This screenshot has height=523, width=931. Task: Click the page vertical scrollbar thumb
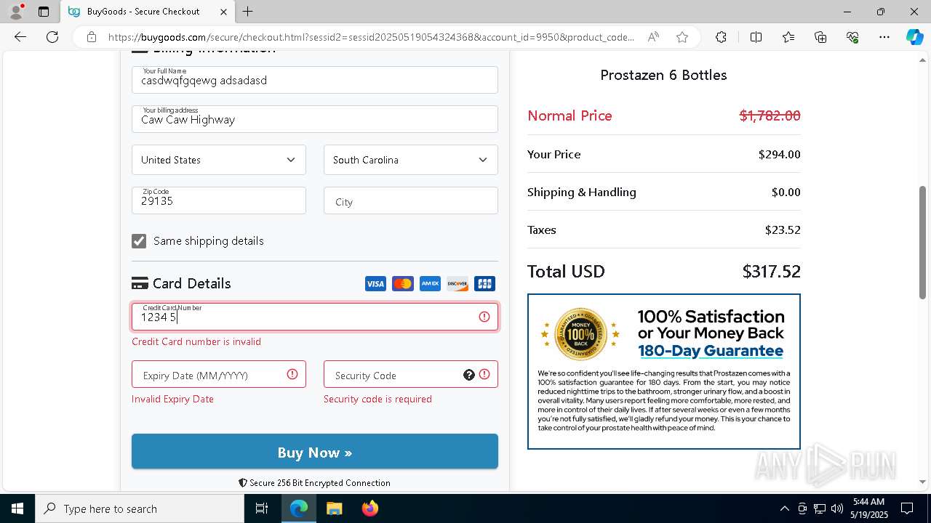(923, 242)
